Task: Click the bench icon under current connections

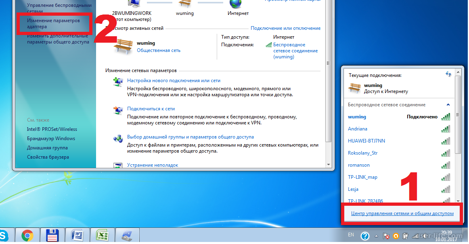Action: click(x=354, y=88)
